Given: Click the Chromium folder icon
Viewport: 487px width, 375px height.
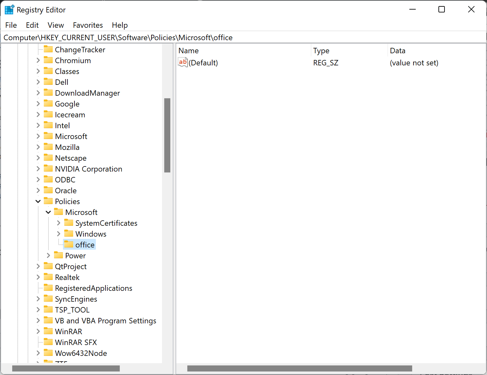Looking at the screenshot, I should [x=48, y=60].
